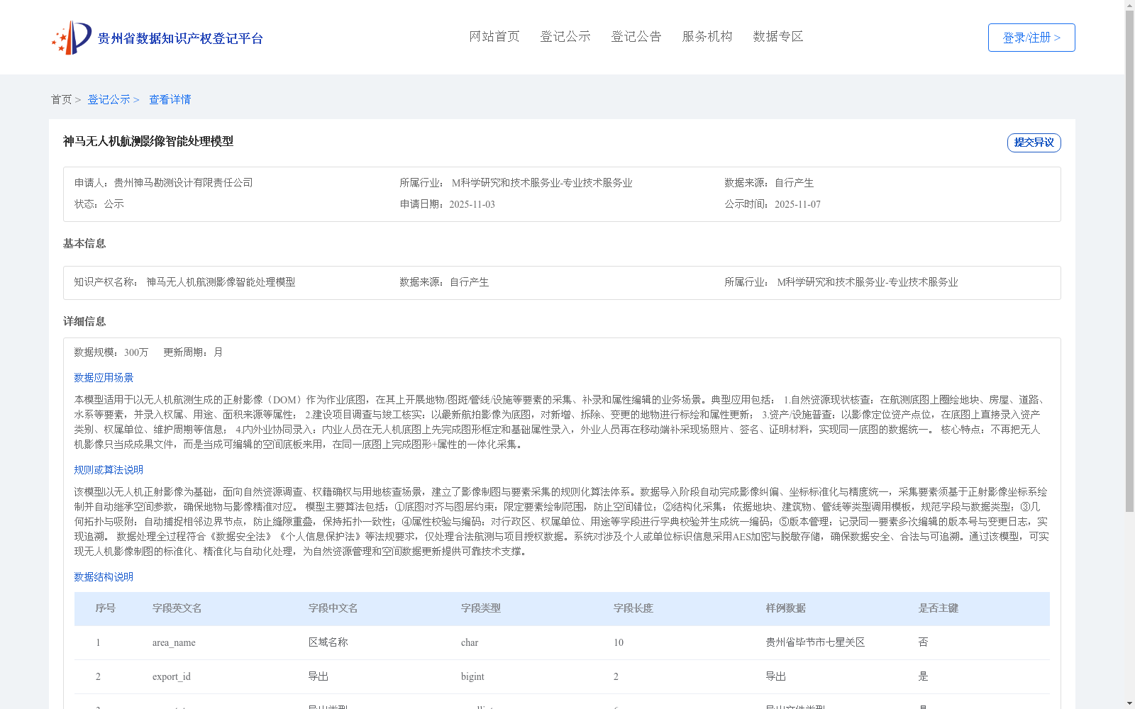Open the 数据专区 nav item
The height and width of the screenshot is (709, 1135).
[x=778, y=37]
